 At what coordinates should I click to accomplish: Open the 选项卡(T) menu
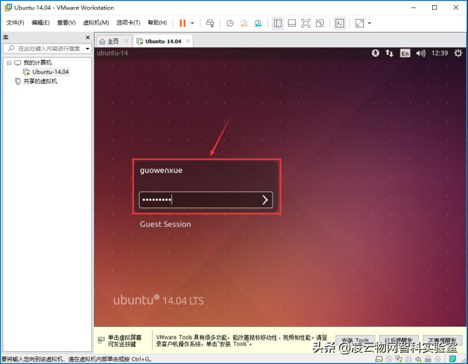pos(128,23)
